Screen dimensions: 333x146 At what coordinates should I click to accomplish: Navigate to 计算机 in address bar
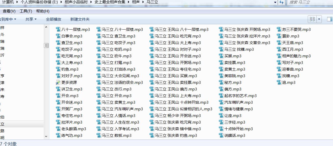pyautogui.click(x=8, y=2)
